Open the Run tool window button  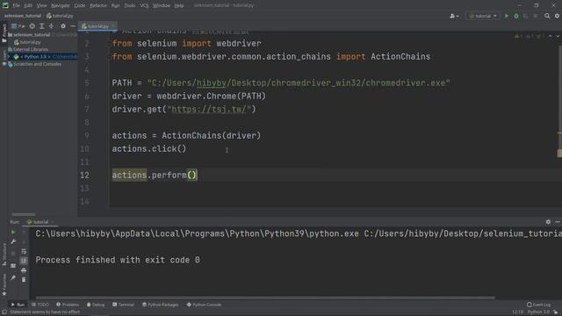[18, 305]
